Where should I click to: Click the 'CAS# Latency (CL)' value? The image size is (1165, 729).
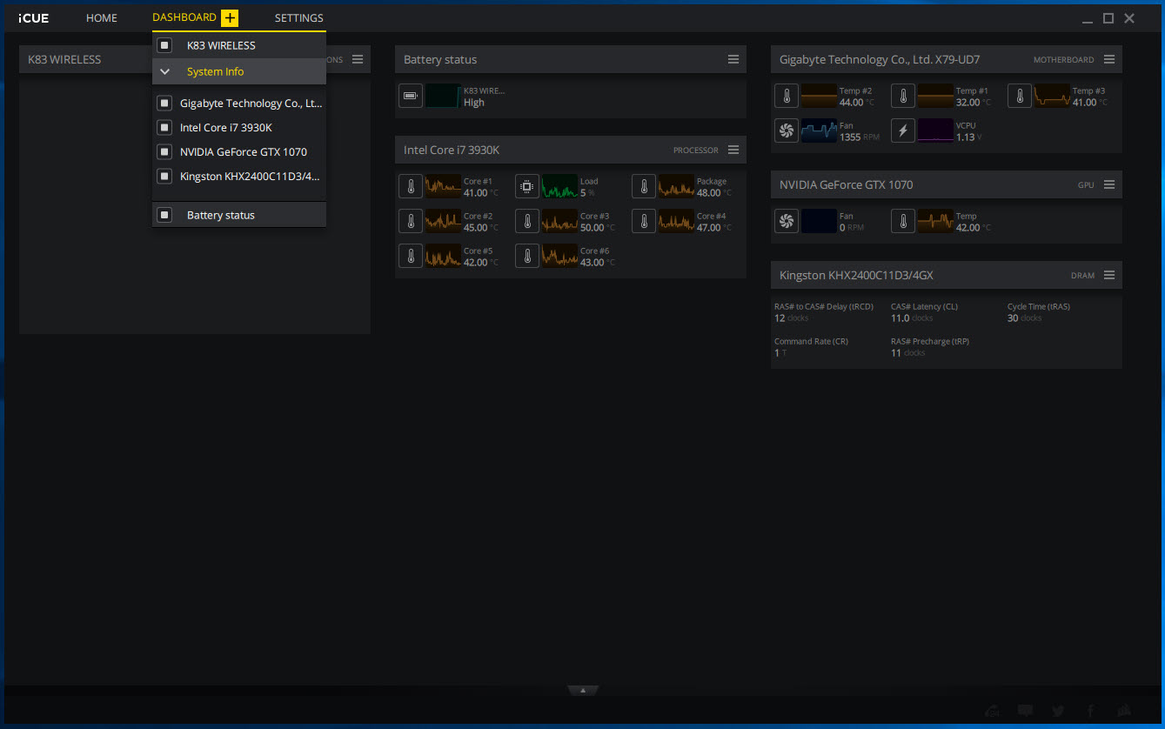pos(912,318)
